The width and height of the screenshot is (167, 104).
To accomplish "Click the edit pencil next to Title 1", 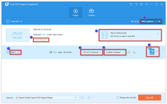I will (18, 52).
